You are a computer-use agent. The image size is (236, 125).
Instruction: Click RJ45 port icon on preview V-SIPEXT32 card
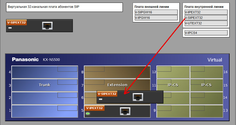pos(47,26)
